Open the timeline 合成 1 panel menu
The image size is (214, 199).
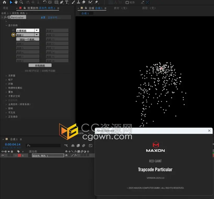pyautogui.click(x=21, y=139)
